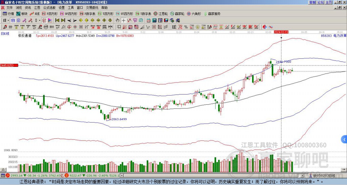Select the red crosshair circle target tool
This screenshot has width=347, height=185.
click(x=69, y=27)
